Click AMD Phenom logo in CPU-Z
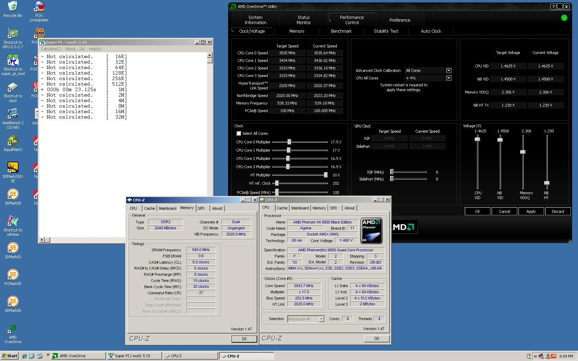 tap(371, 231)
